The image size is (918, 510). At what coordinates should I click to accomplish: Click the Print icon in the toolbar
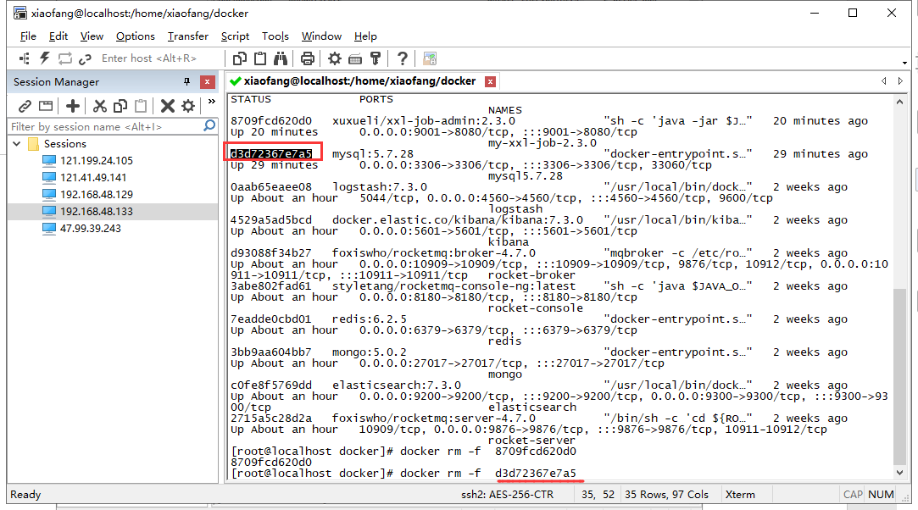[306, 58]
